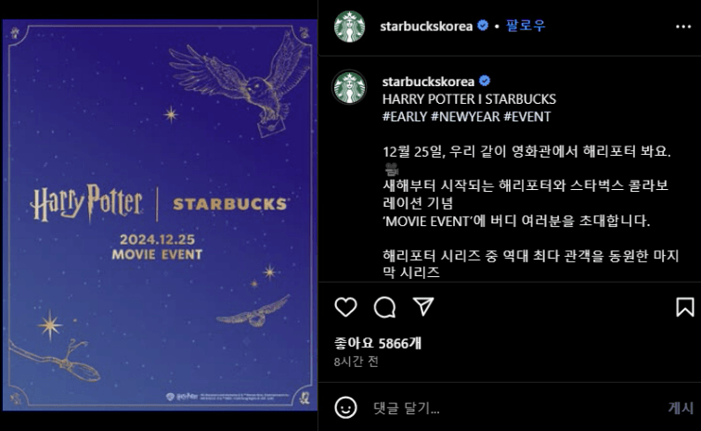Screen dimensions: 701x431
Task: Open starbuckskorea username in caption
Action: tap(428, 82)
